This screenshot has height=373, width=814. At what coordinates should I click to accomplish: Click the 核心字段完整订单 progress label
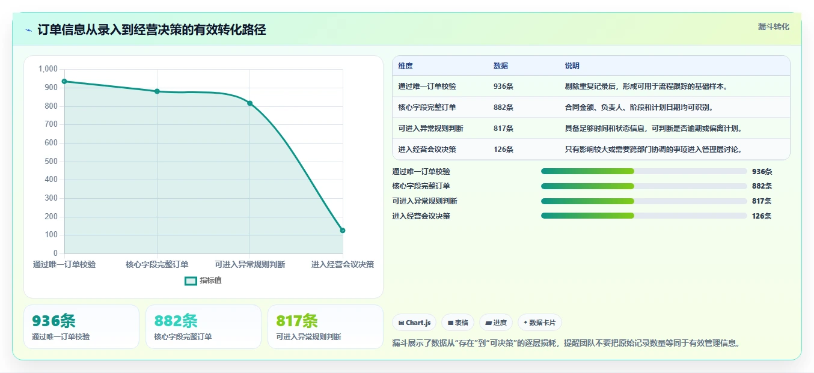coord(421,186)
